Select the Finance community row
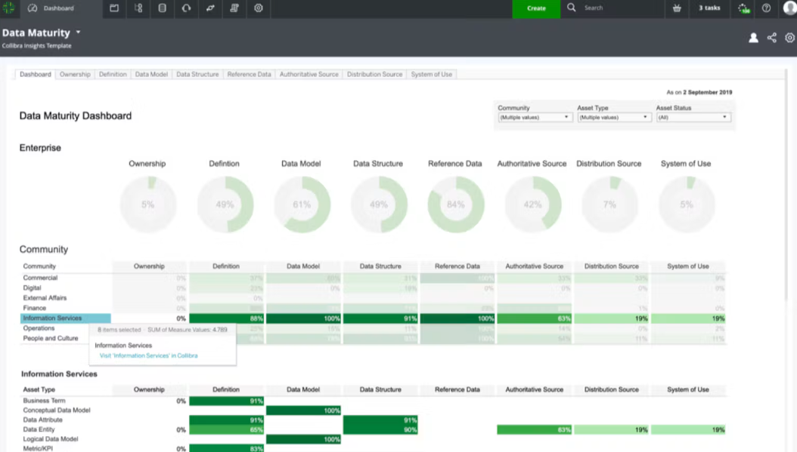The height and width of the screenshot is (452, 797). coord(373,308)
